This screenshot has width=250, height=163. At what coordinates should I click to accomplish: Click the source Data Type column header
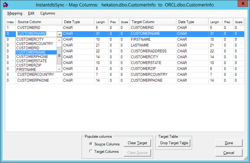(x=78, y=22)
